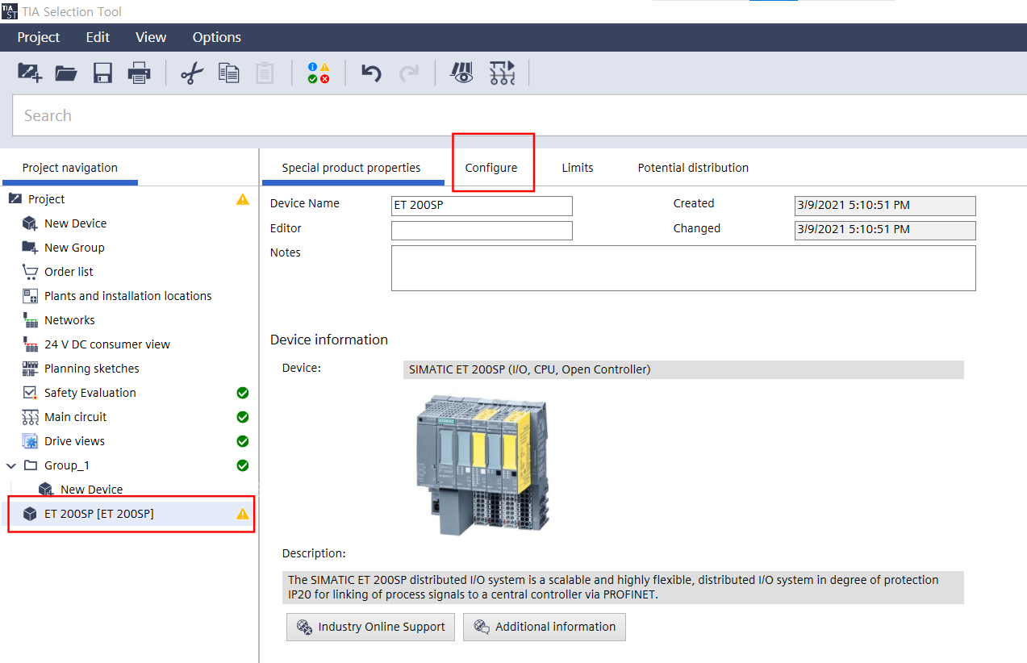Click the TIA Selection Tool app logo

click(x=9, y=11)
